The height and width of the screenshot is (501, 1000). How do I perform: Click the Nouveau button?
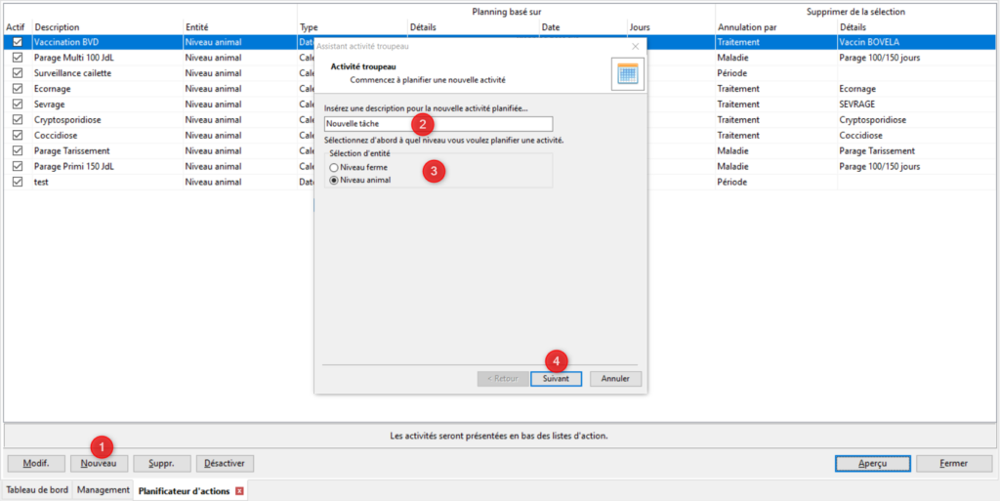tap(98, 463)
